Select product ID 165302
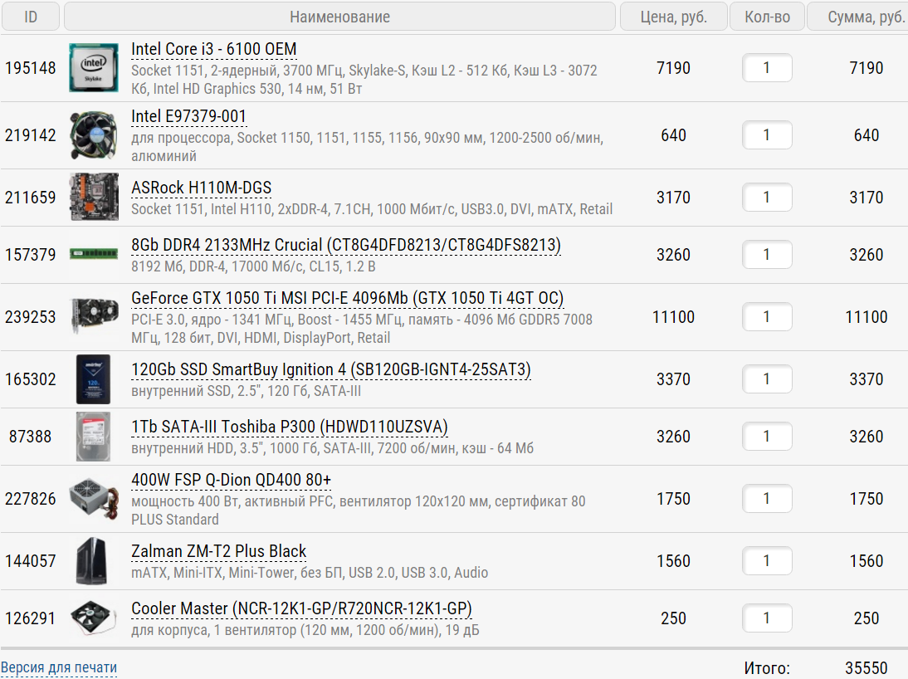Image resolution: width=908 pixels, height=679 pixels. [31, 379]
